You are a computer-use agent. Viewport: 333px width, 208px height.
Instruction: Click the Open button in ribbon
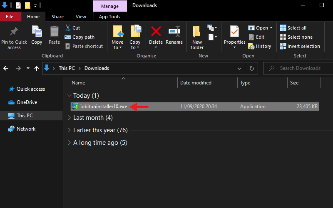258,28
